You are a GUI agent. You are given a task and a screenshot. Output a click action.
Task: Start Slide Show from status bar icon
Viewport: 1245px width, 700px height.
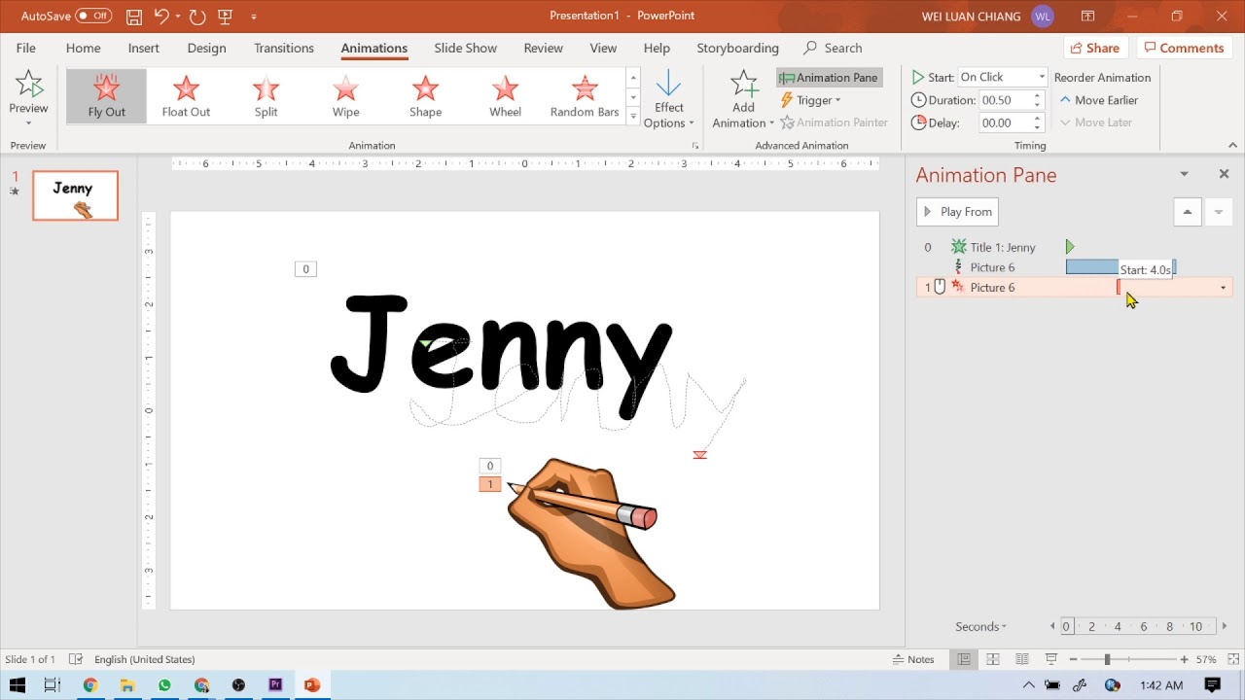coord(1050,659)
